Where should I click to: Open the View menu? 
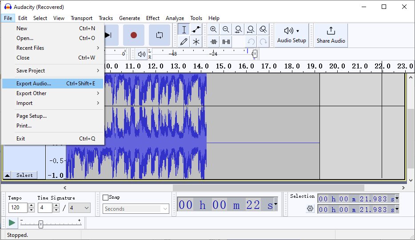(x=59, y=18)
